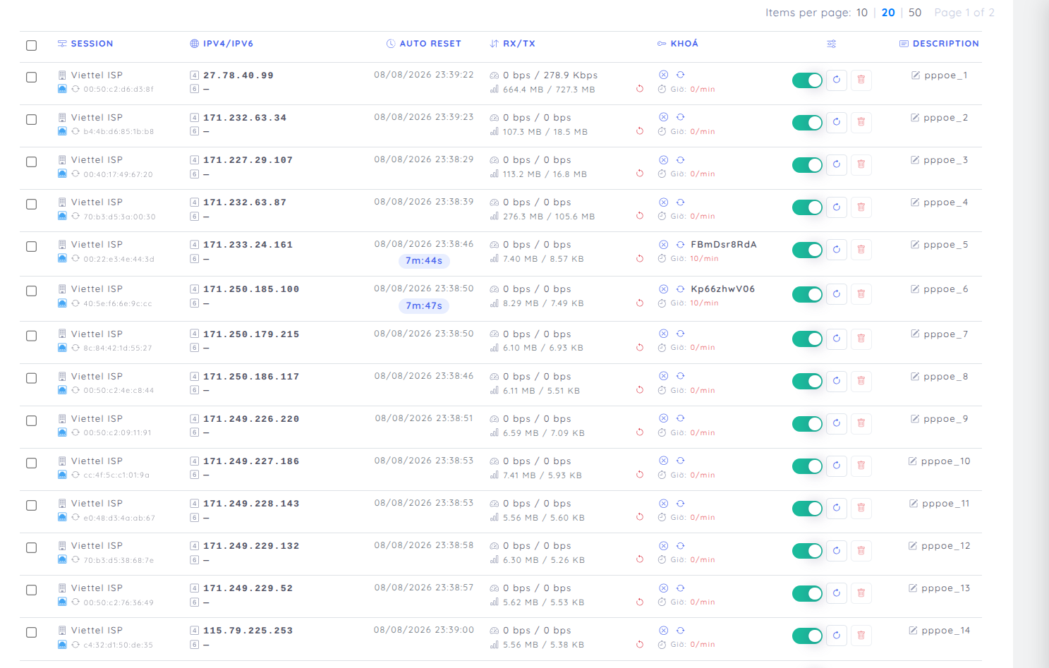Screen dimensions: 1049x668
Task: Click the blue sync icon in the pppoe_3 Khoá column
Action: click(681, 159)
